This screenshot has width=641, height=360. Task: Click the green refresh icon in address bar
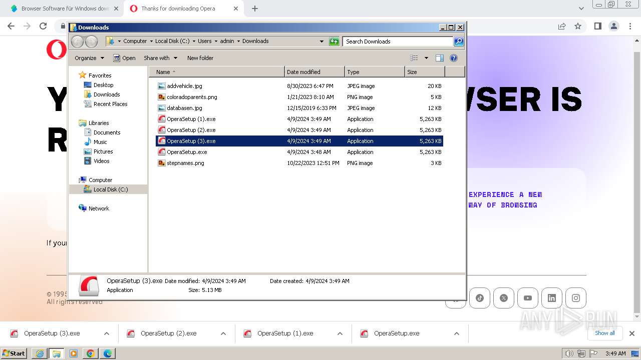click(x=334, y=41)
